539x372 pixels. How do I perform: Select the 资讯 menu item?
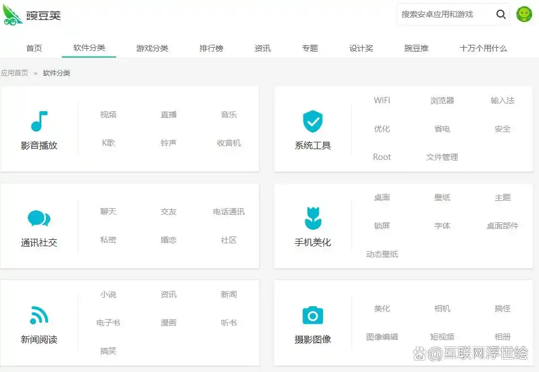tap(262, 48)
